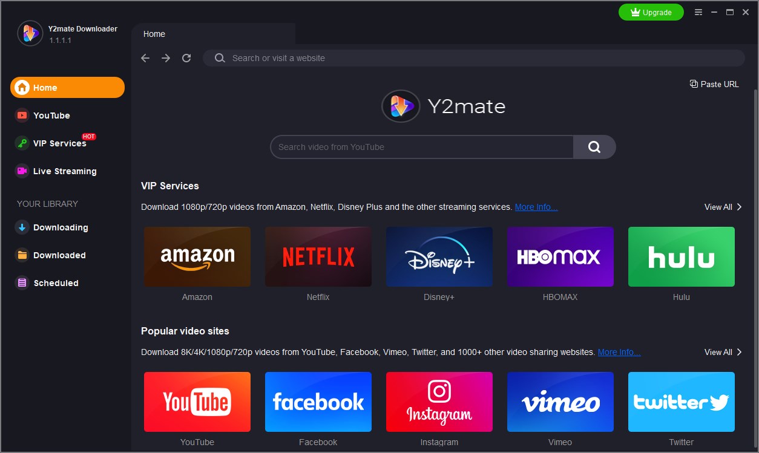Click View All for Popular video sites
This screenshot has height=453, width=759.
pos(723,352)
